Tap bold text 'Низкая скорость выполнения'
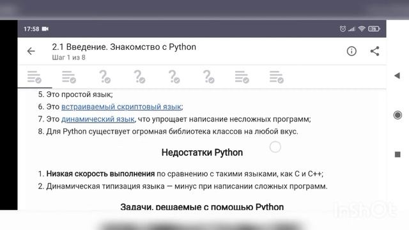This screenshot has width=409, height=230. [x=100, y=174]
